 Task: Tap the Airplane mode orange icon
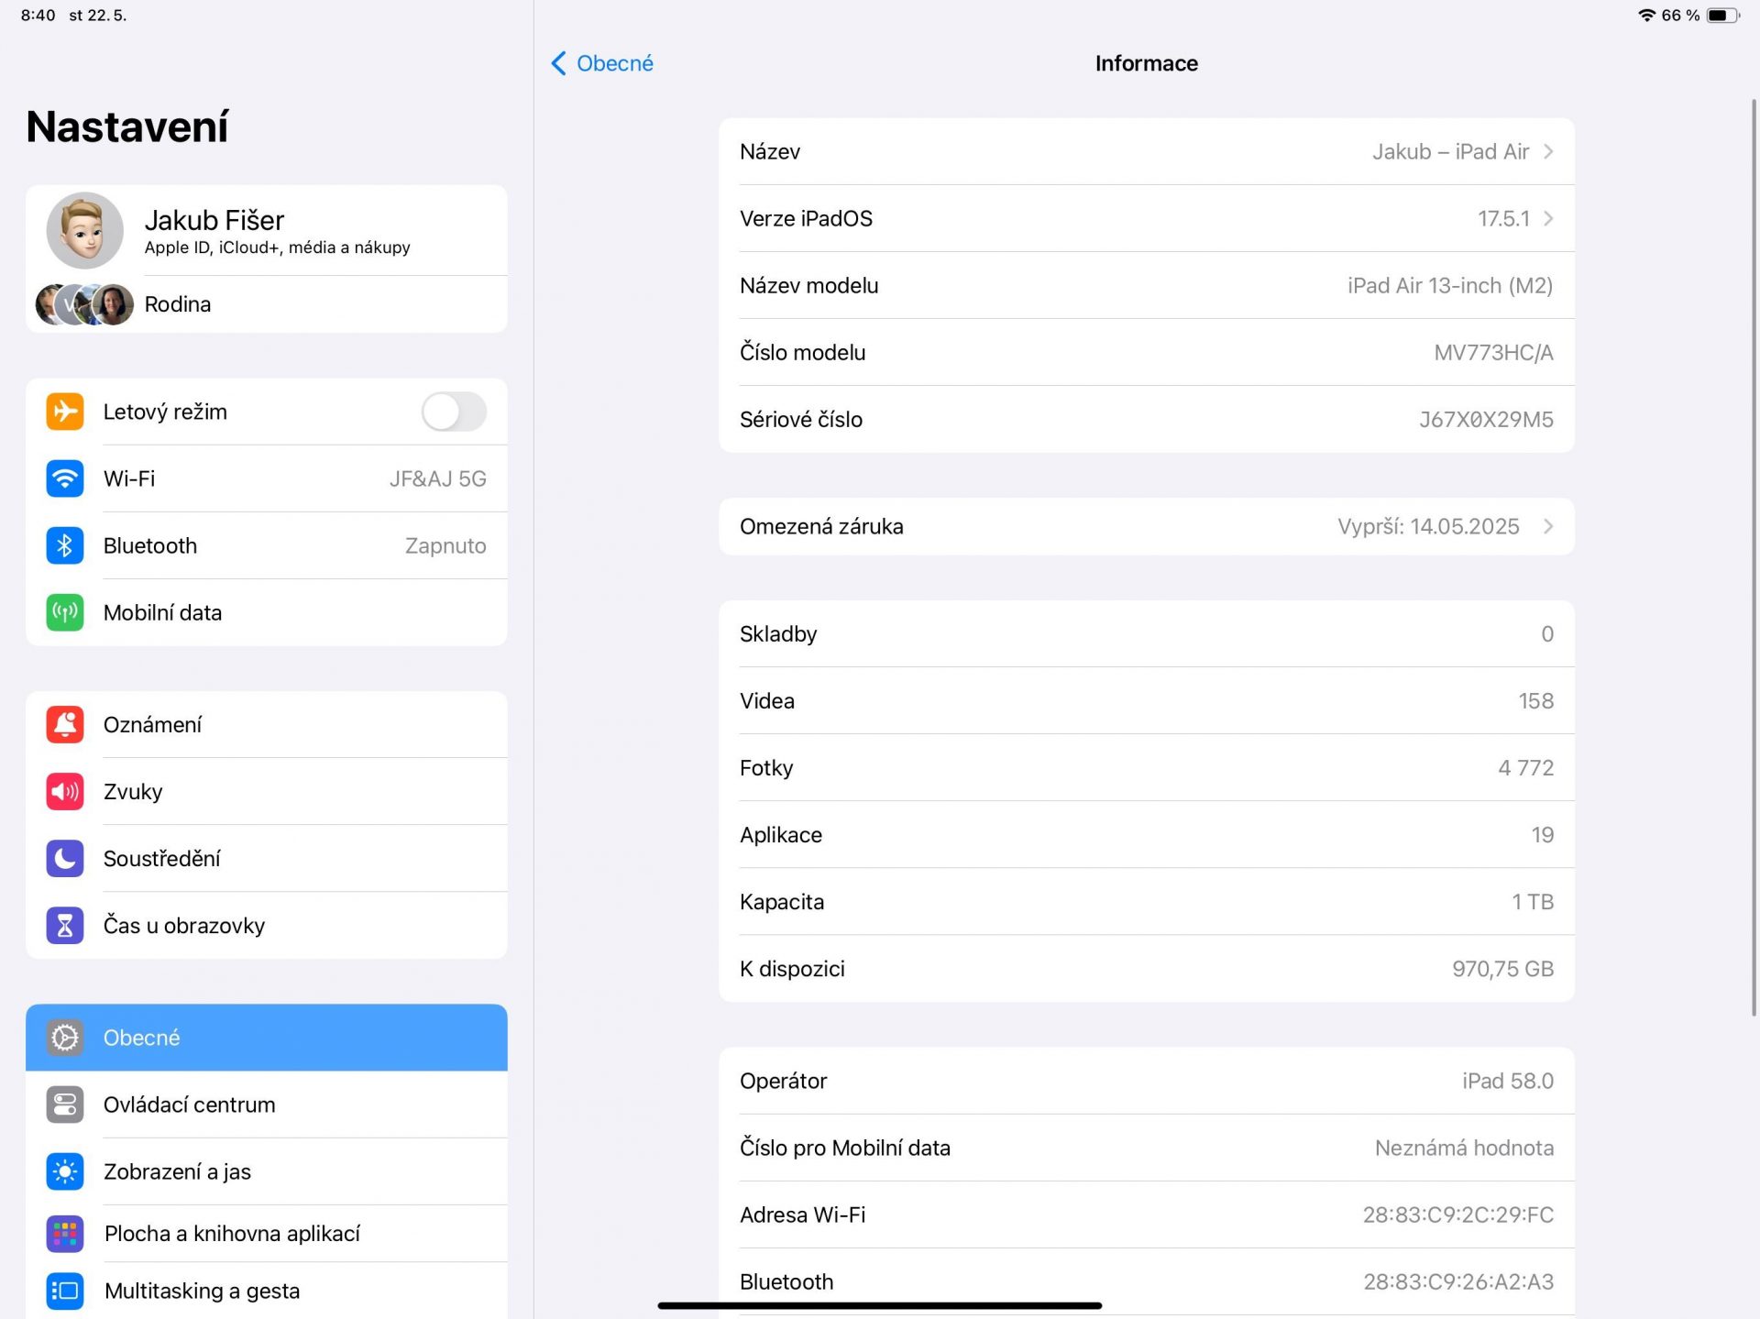click(65, 412)
